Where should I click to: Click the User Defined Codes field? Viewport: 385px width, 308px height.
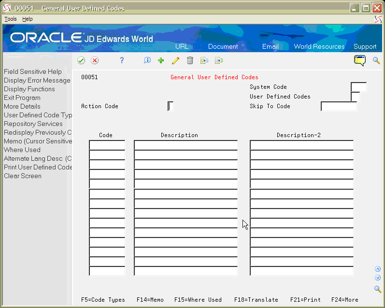(356, 97)
